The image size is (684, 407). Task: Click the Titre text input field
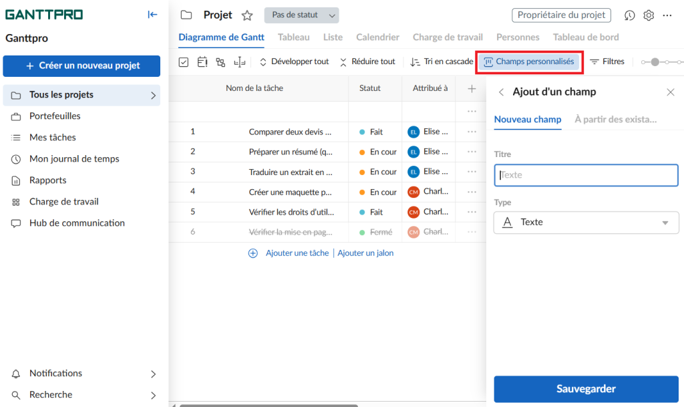pyautogui.click(x=586, y=174)
